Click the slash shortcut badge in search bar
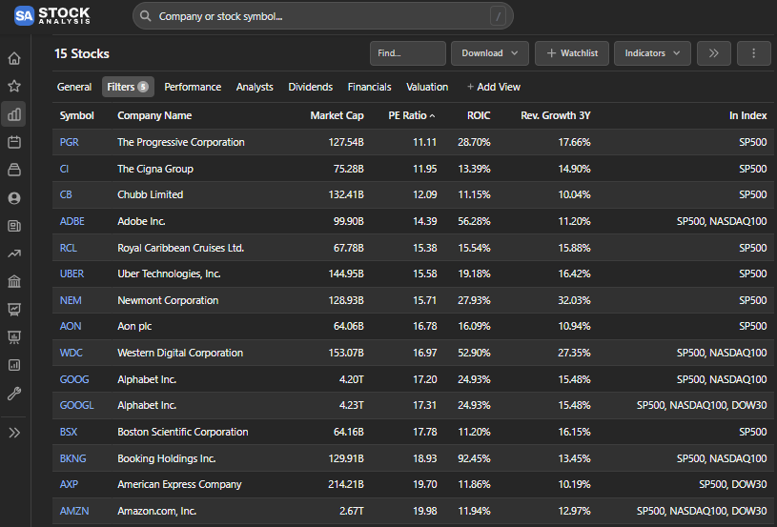The width and height of the screenshot is (777, 527). 498,16
